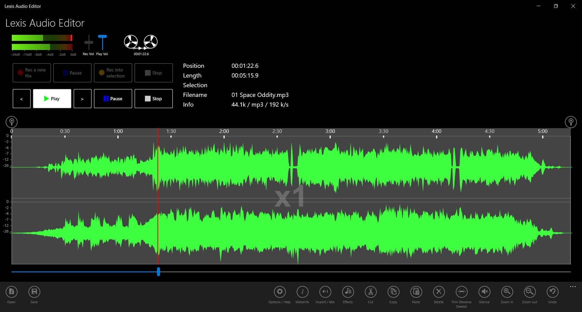Open the Options / Help screen
Image resolution: width=582 pixels, height=312 pixels.
pos(279,294)
